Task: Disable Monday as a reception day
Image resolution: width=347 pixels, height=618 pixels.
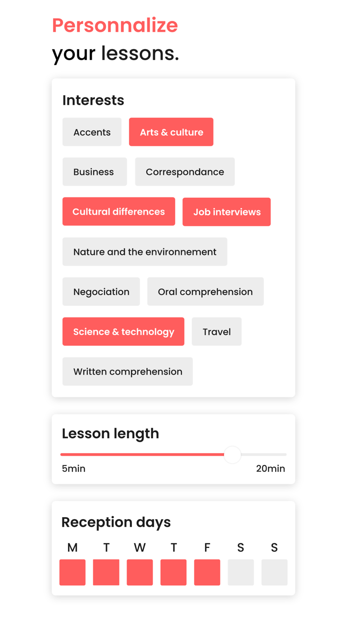Action: pos(72,572)
